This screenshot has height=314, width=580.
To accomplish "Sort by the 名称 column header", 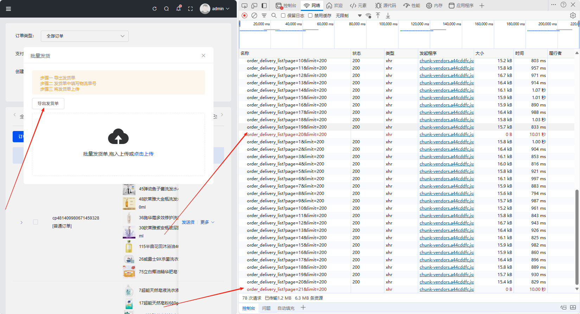I will click(295, 53).
